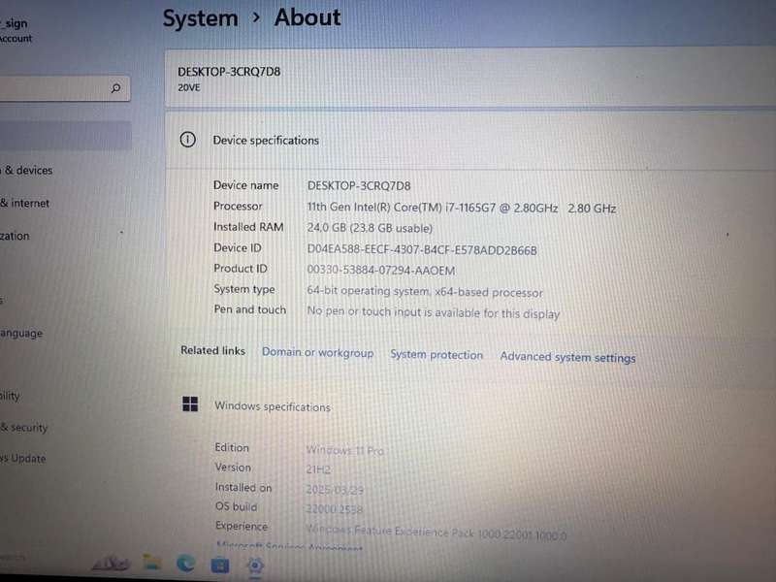776x582 pixels.
Task: Select the 64-bit operating system text
Action: [x=425, y=292]
